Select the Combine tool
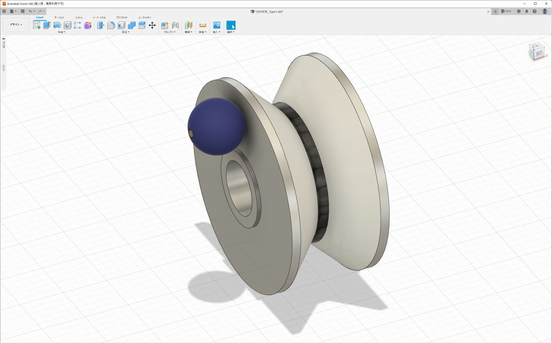This screenshot has width=552, height=343. pyautogui.click(x=132, y=25)
